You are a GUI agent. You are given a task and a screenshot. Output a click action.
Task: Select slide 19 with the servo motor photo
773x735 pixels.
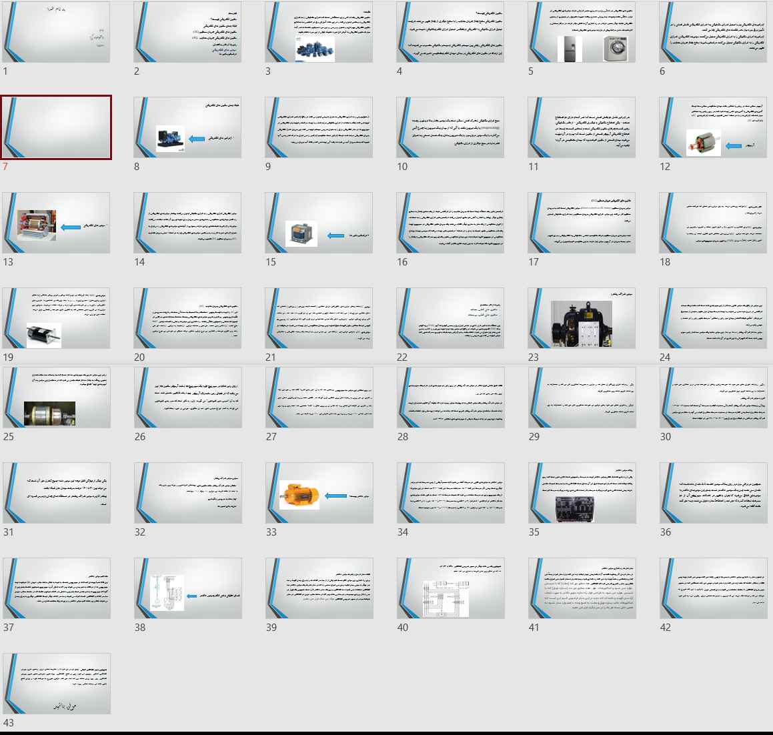(56, 318)
